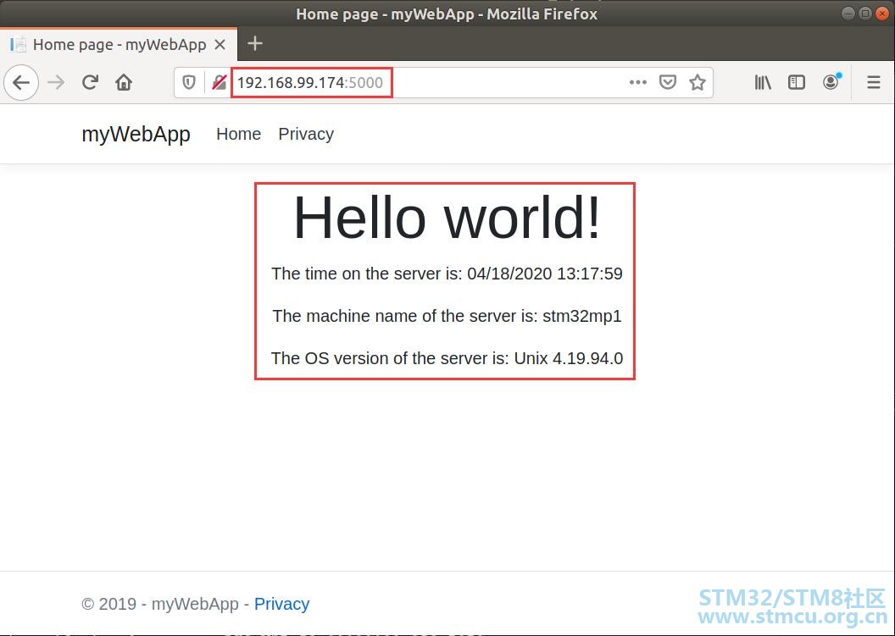895x636 pixels.
Task: Open the Library history and bookmarks
Action: tap(763, 82)
